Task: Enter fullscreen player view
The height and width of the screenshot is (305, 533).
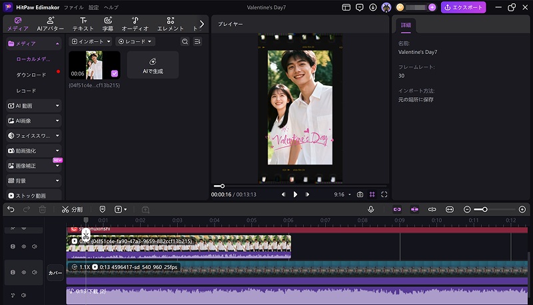Action: 384,194
